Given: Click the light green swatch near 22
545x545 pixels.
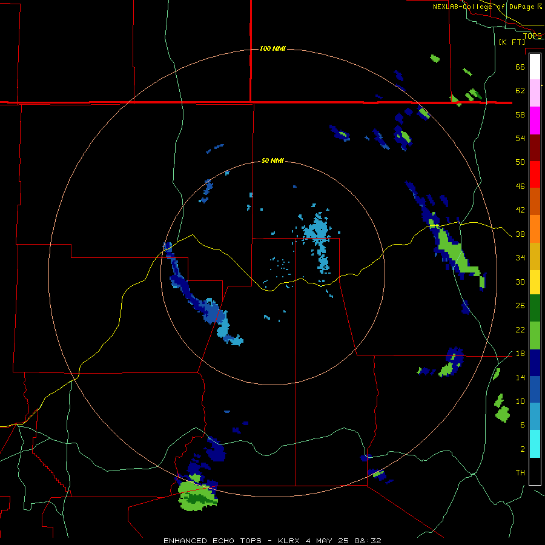Looking at the screenshot, I should pyautogui.click(x=535, y=335).
